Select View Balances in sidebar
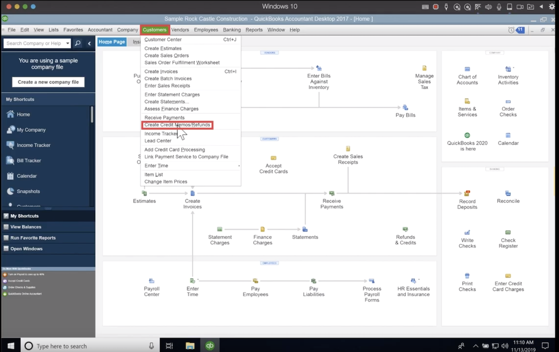Viewport: 559px width, 352px height. [48, 227]
